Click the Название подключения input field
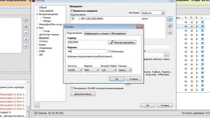 click(x=87, y=61)
